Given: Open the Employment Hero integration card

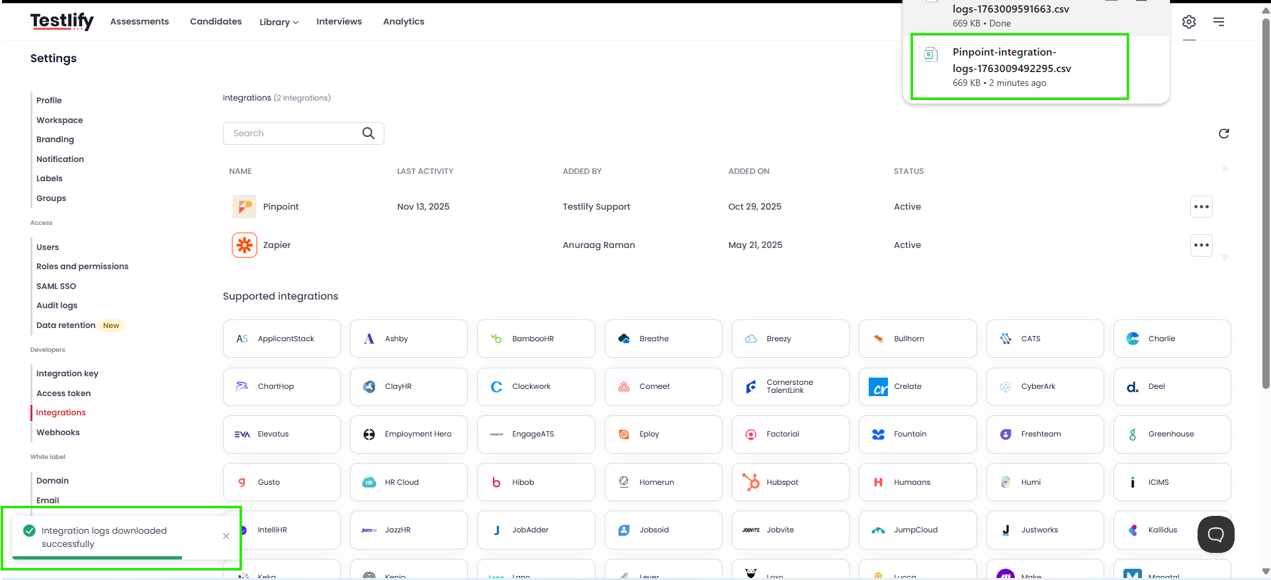Looking at the screenshot, I should [x=409, y=435].
